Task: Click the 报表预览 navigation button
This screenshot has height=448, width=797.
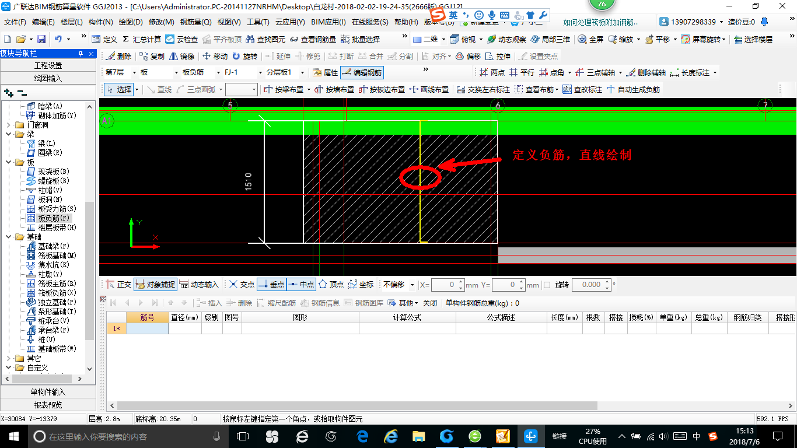Action: point(48,405)
